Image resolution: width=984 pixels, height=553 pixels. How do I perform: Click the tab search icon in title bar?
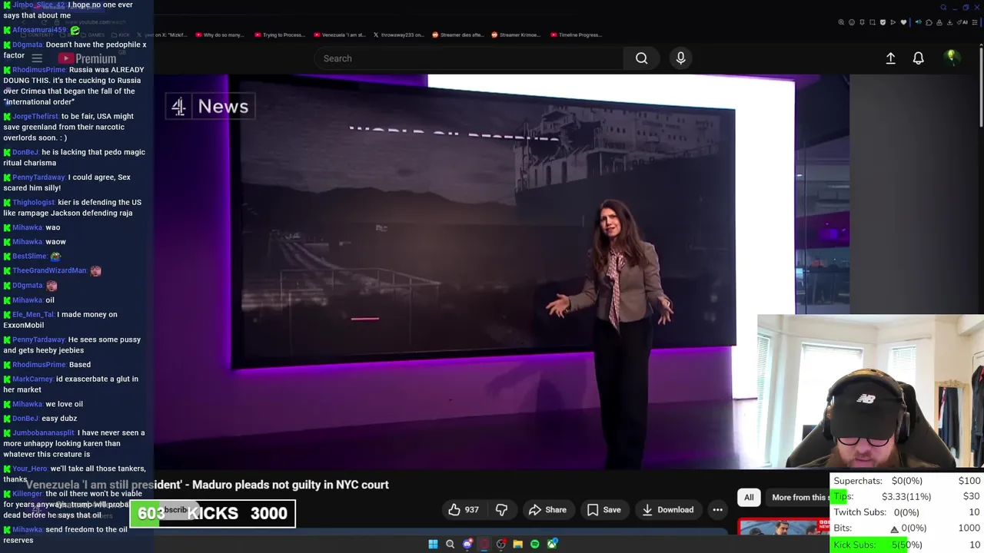pyautogui.click(x=943, y=8)
